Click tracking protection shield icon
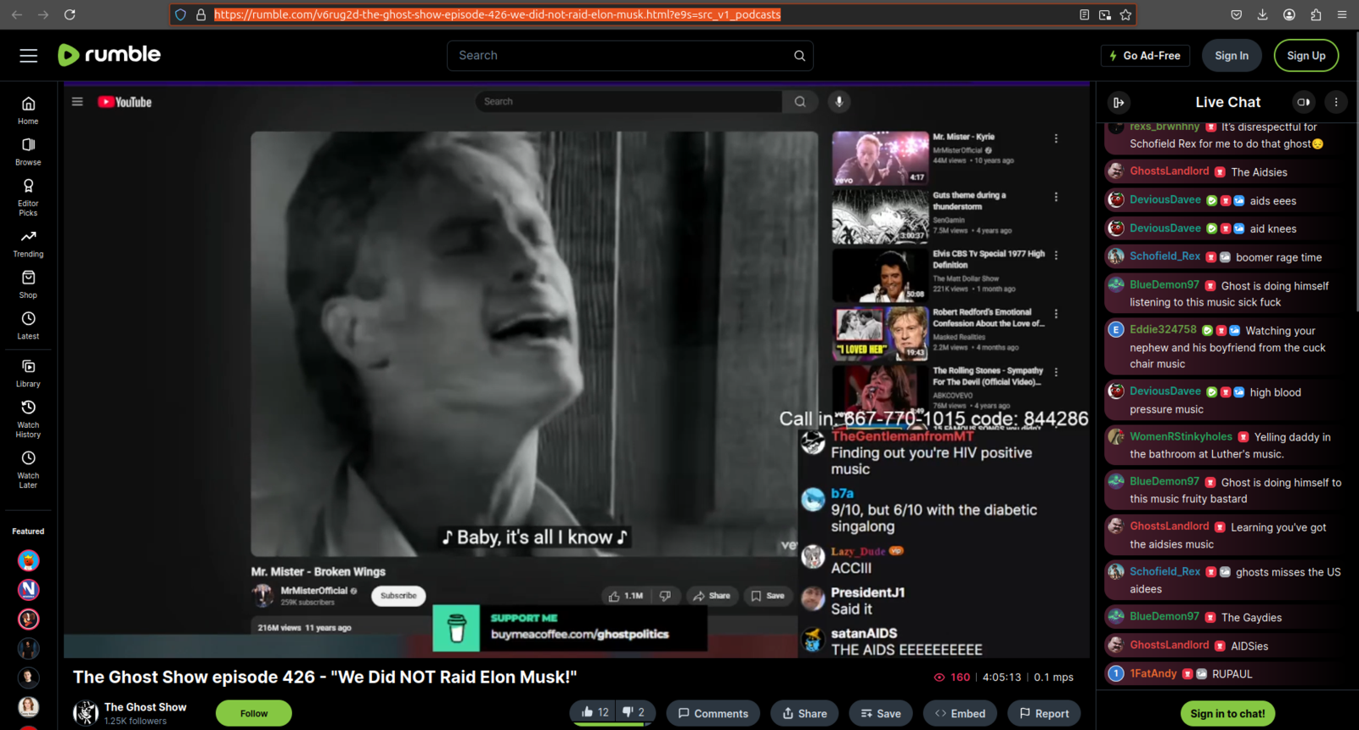 [180, 14]
